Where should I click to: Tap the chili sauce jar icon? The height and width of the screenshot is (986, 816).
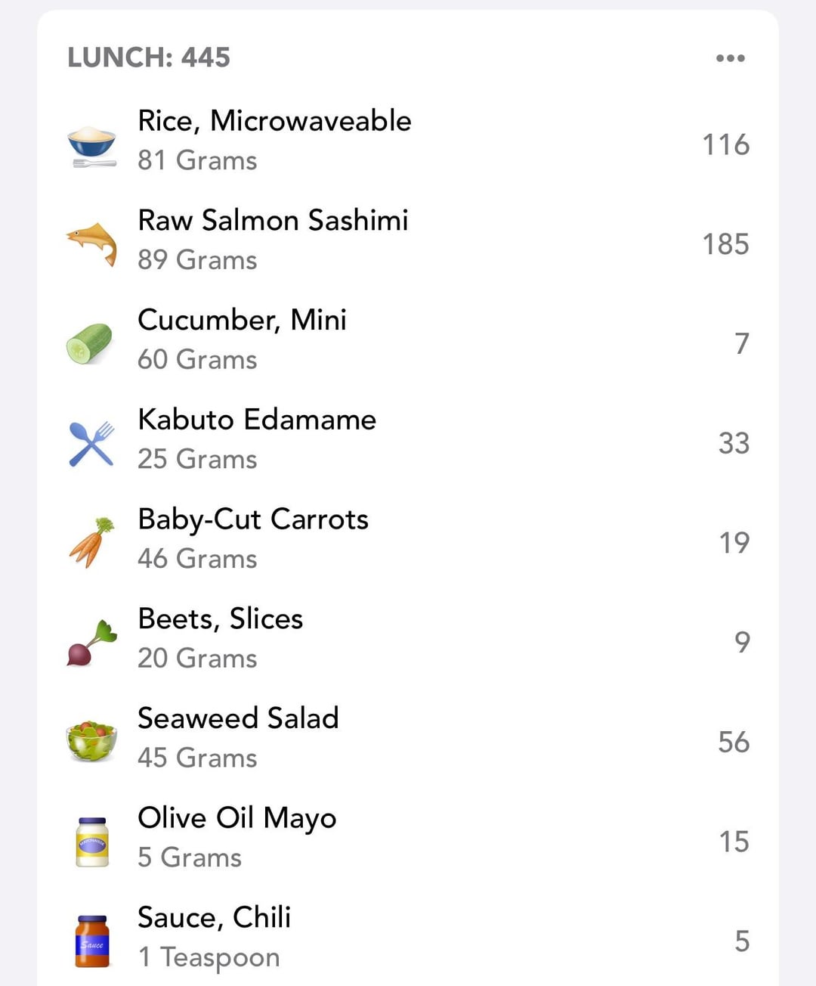(92, 941)
